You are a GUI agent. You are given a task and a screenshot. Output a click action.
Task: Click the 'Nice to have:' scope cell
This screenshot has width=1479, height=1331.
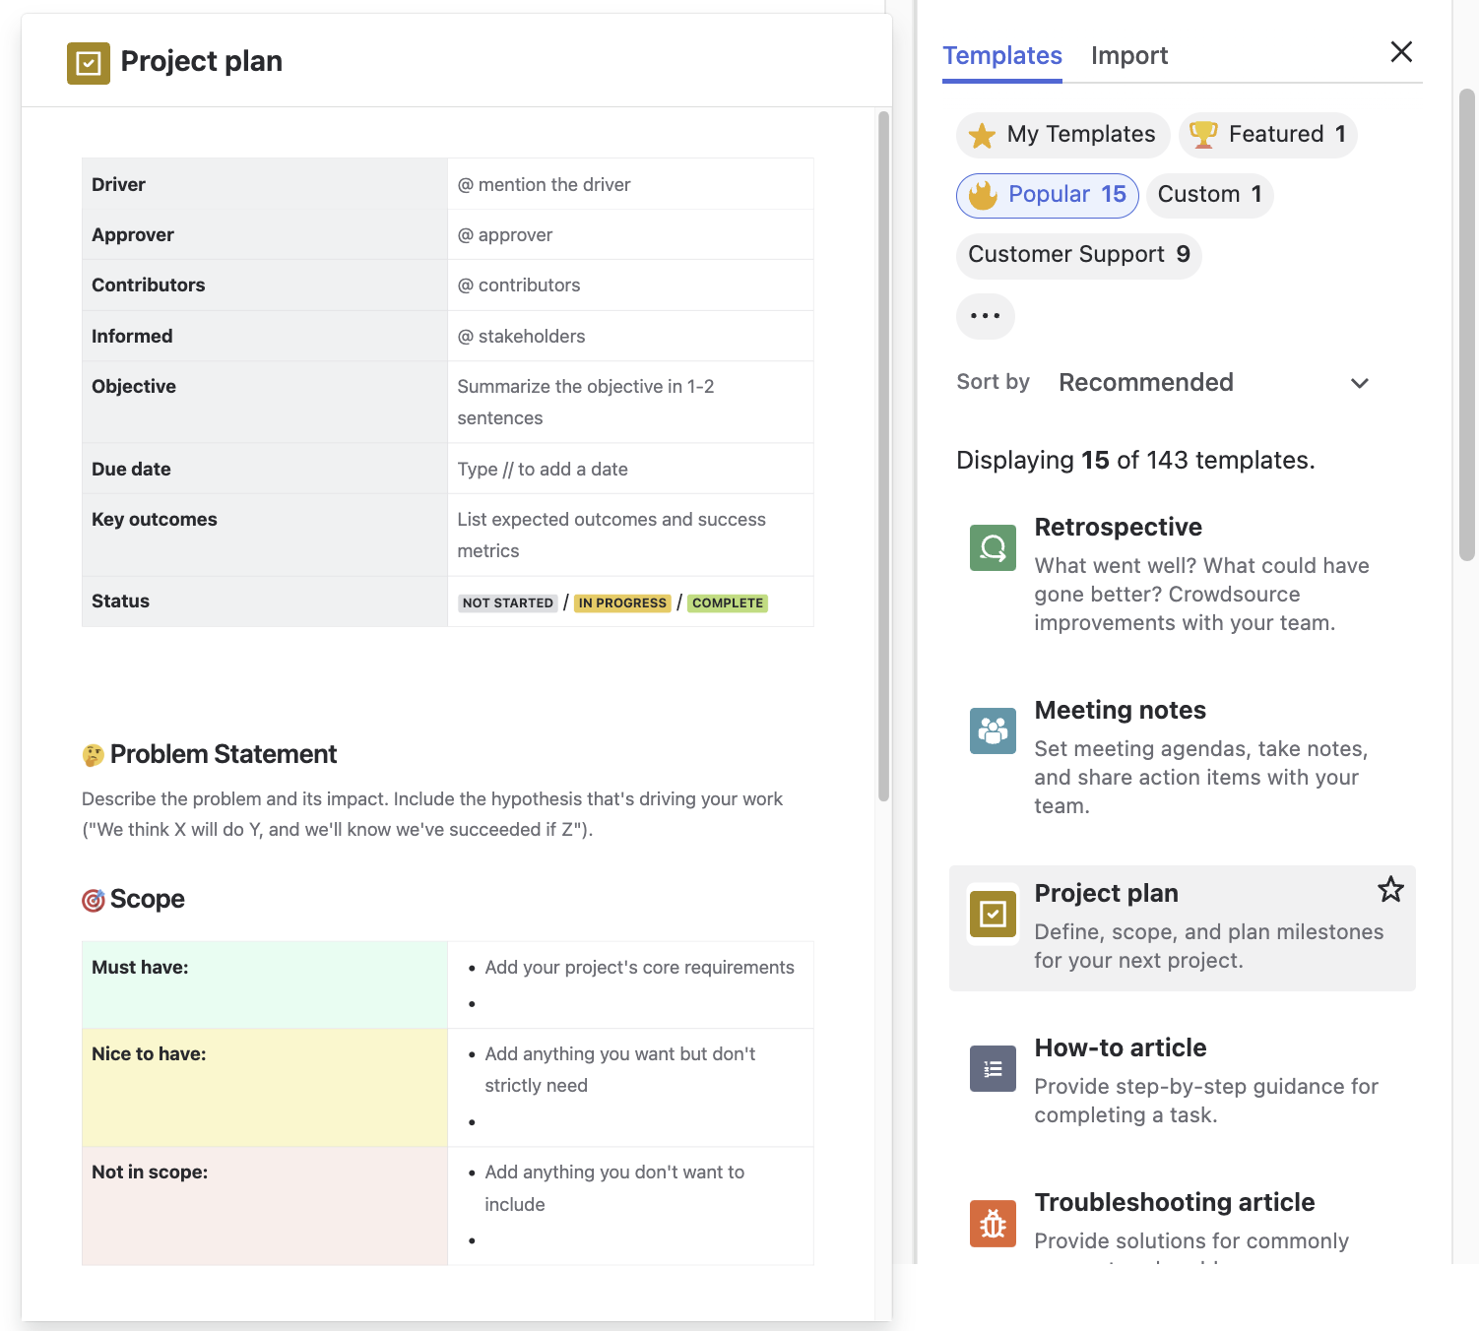pos(265,1088)
